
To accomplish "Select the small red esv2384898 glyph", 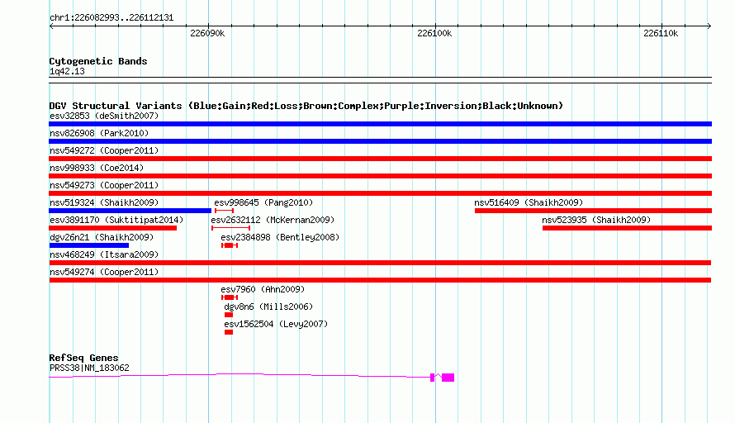I will tap(230, 245).
